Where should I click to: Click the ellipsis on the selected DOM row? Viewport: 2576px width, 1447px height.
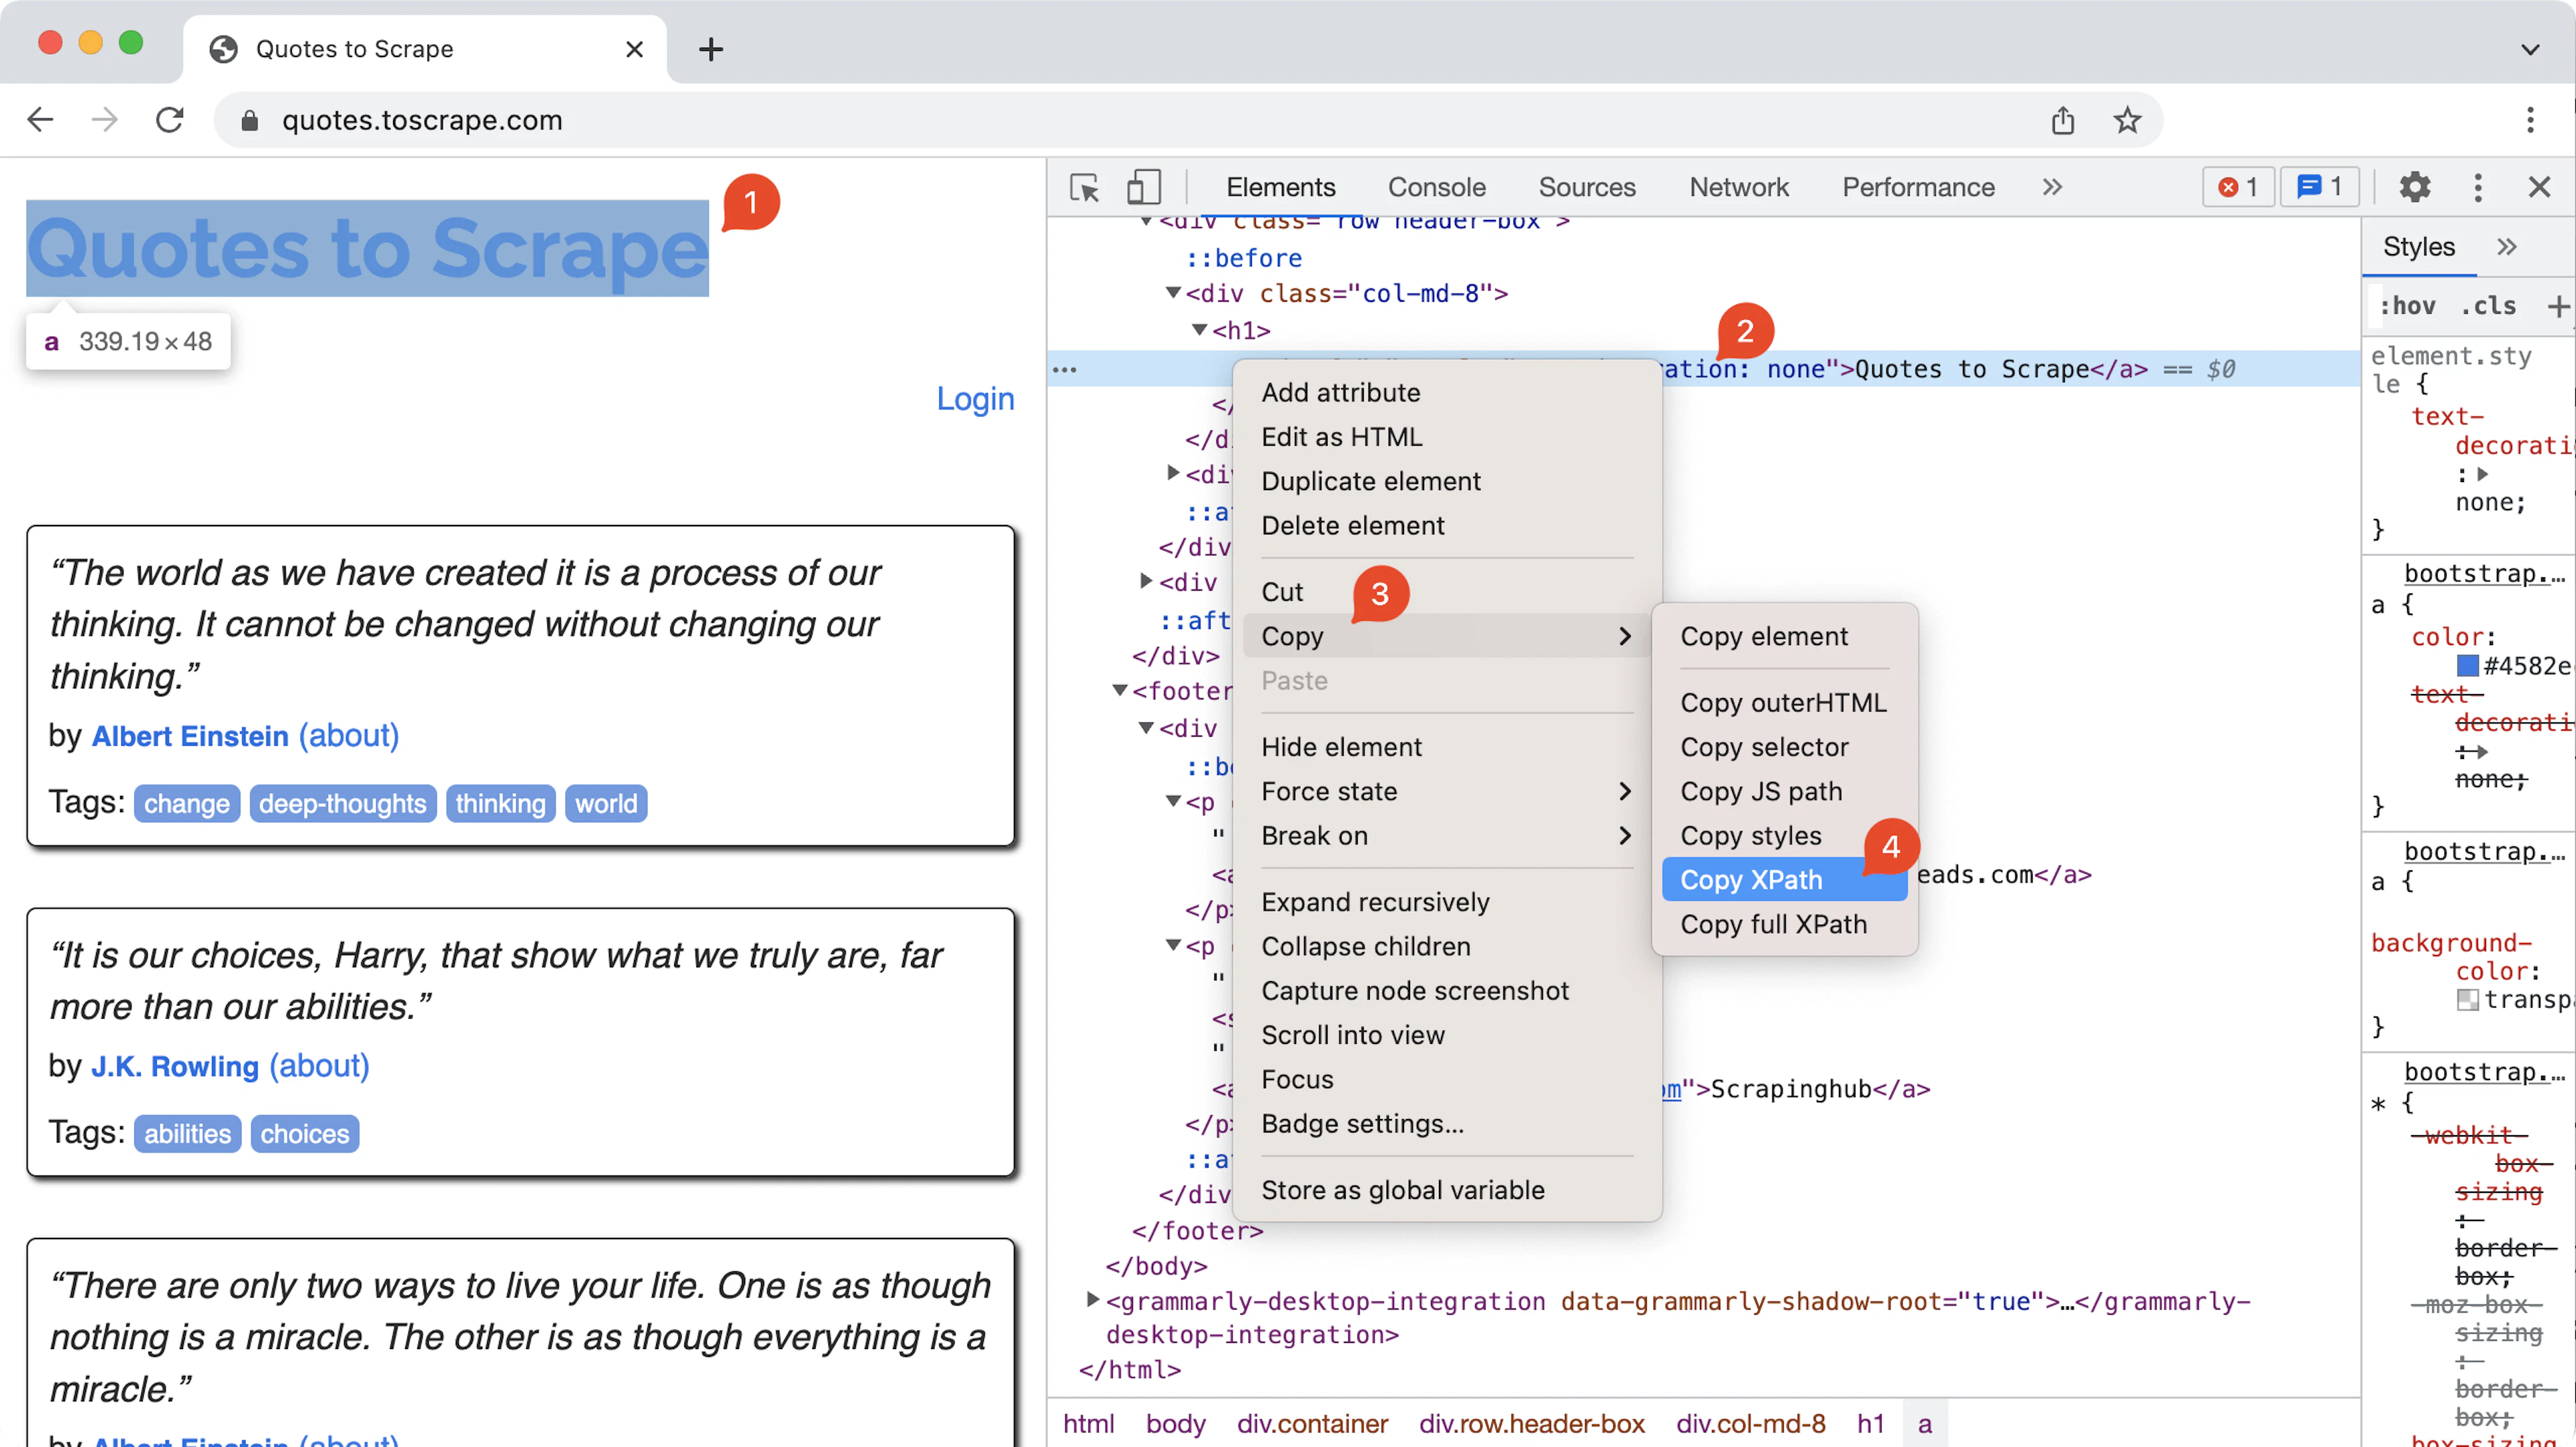(x=1064, y=369)
